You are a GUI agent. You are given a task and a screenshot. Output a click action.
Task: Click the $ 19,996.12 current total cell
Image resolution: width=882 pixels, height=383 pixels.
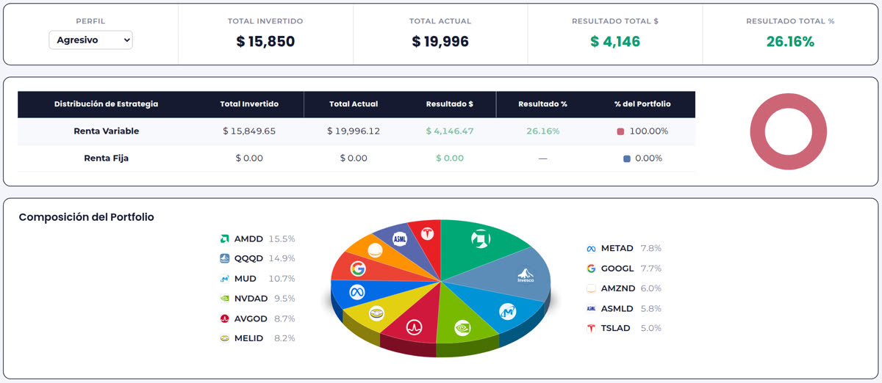354,131
